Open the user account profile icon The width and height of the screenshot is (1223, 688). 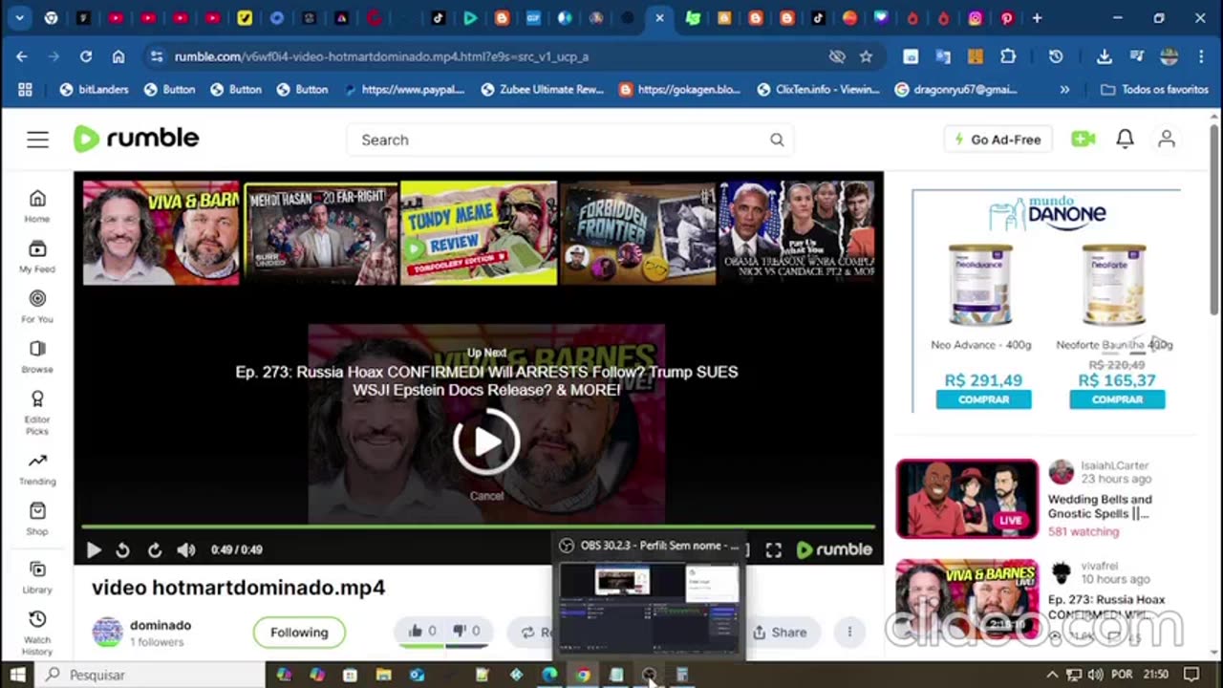pyautogui.click(x=1167, y=140)
